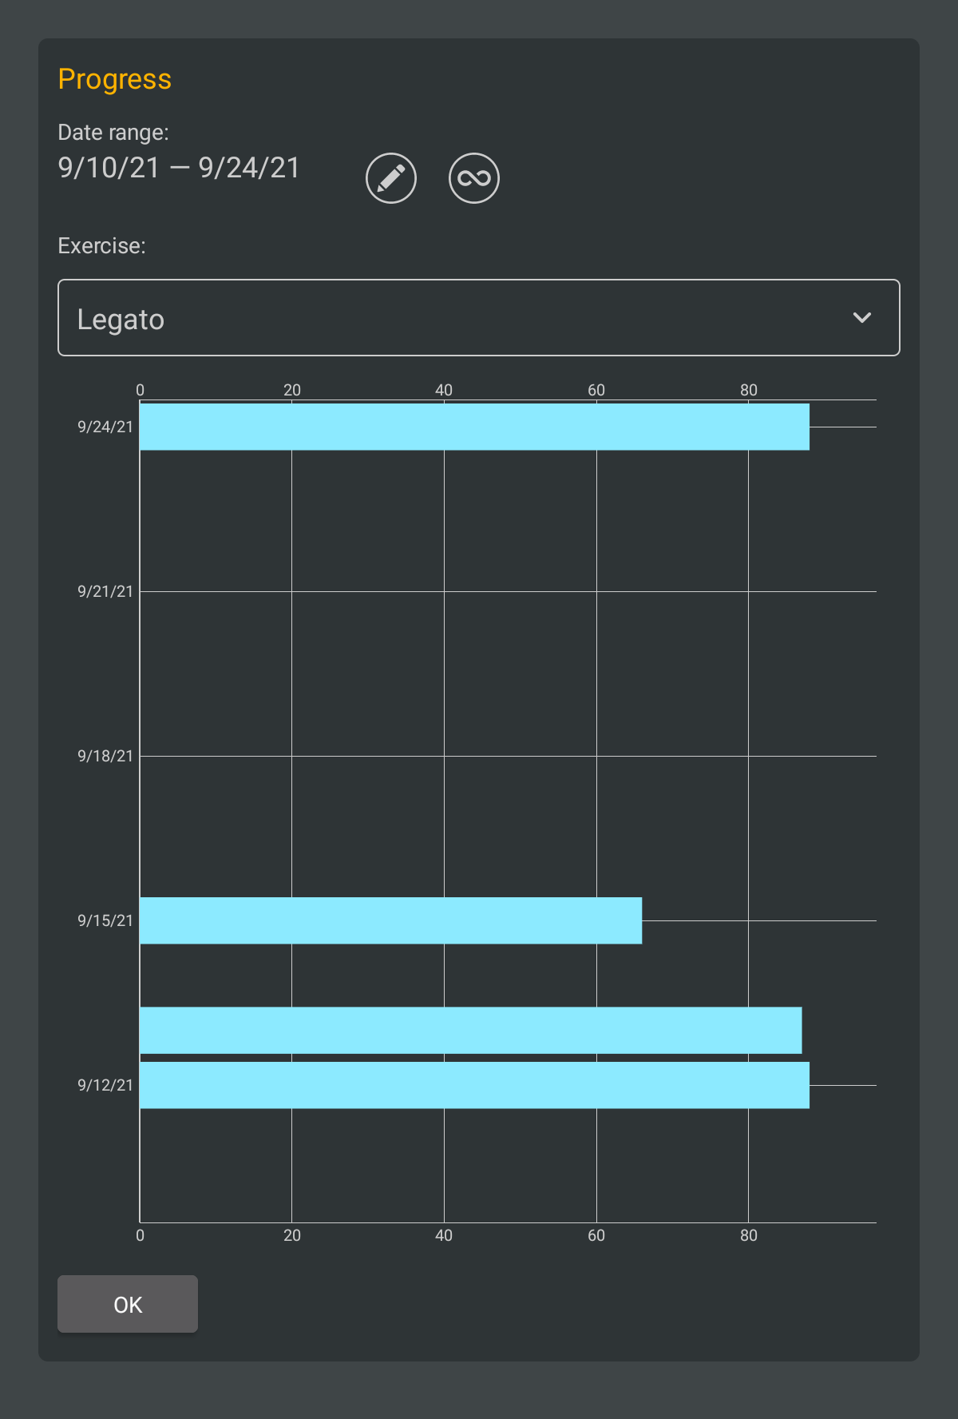Open the Legato exercise dropdown
The image size is (958, 1419).
tap(477, 318)
